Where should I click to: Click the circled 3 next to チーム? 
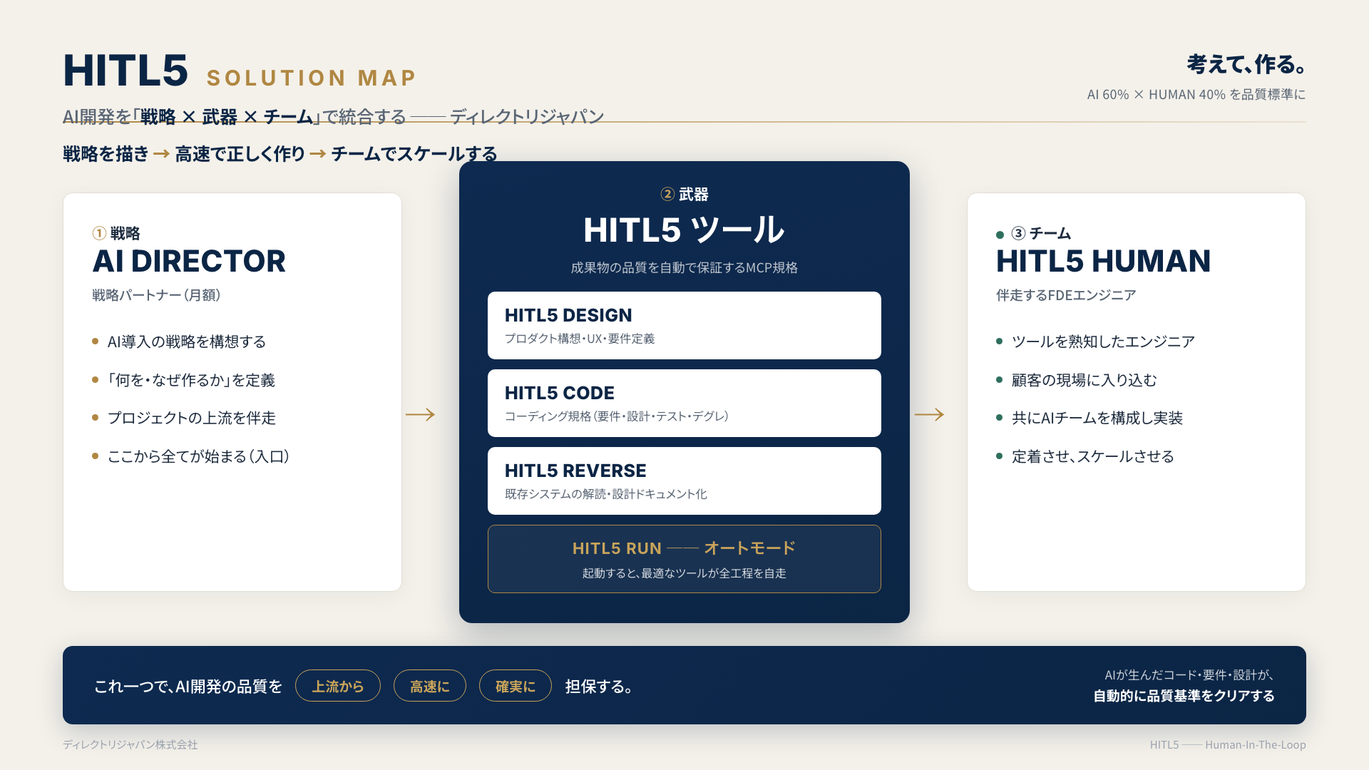click(x=1018, y=233)
